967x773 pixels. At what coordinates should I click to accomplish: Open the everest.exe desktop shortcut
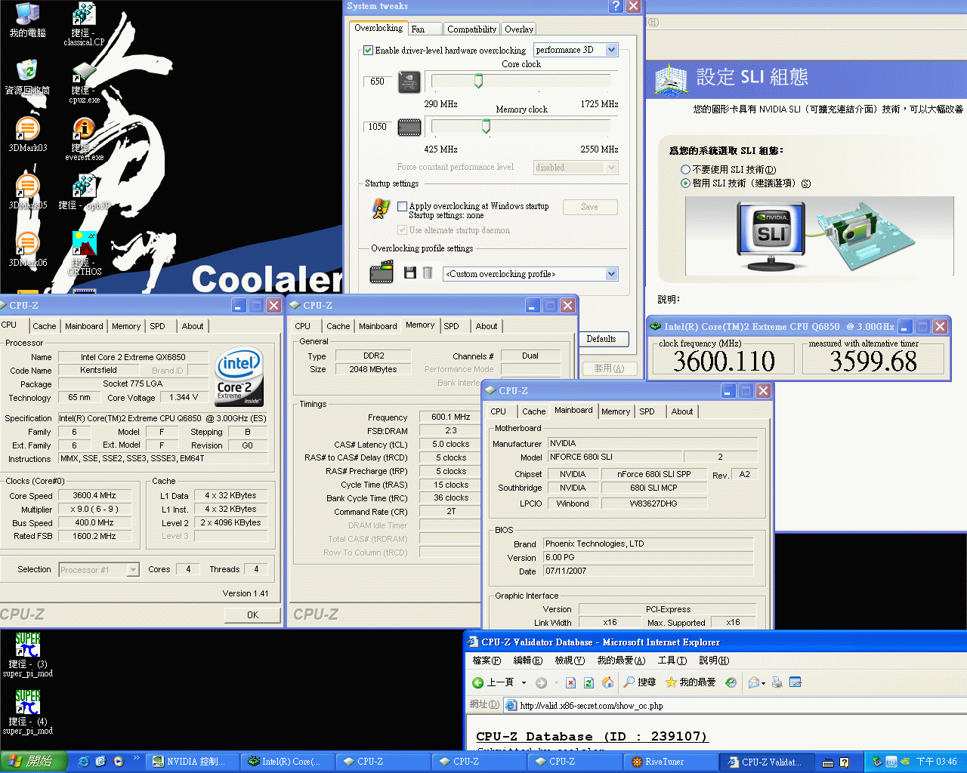pyautogui.click(x=84, y=140)
